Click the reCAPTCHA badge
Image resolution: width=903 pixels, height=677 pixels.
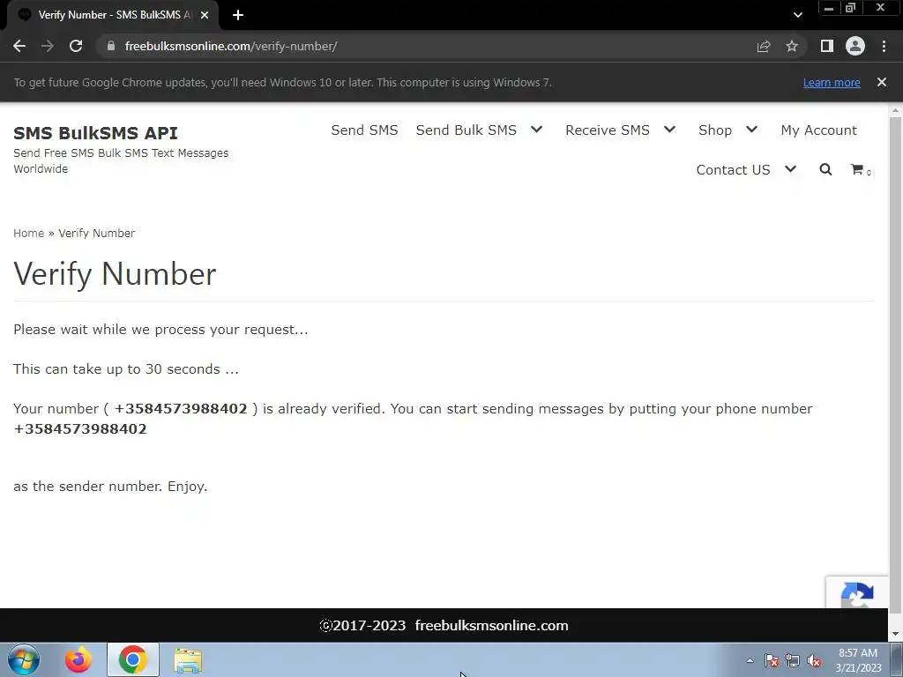[857, 591]
